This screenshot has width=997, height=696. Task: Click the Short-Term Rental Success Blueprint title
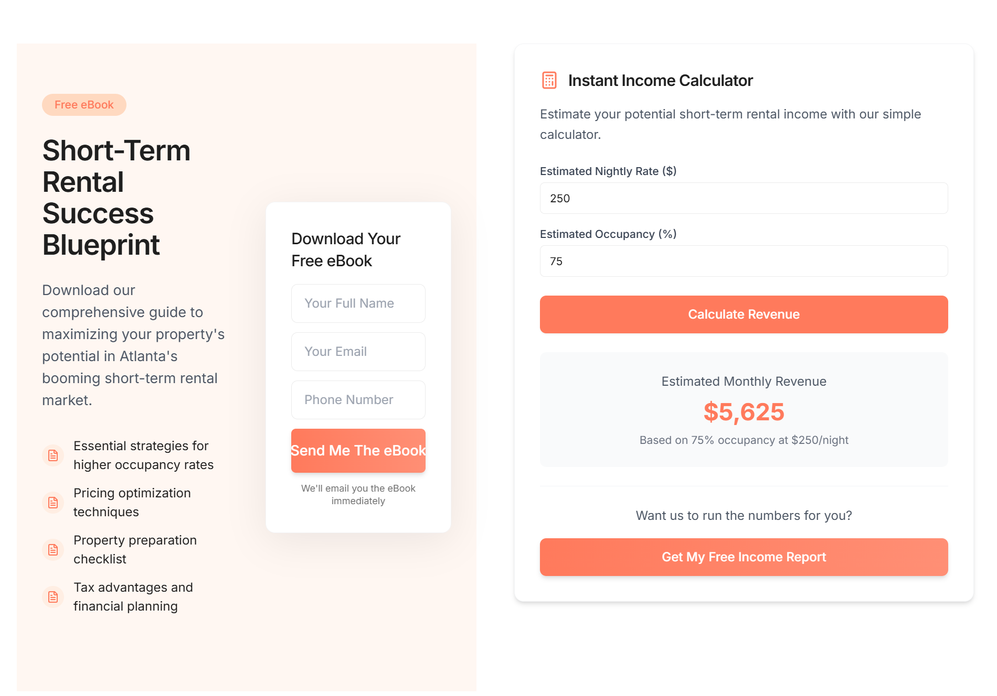coord(116,198)
